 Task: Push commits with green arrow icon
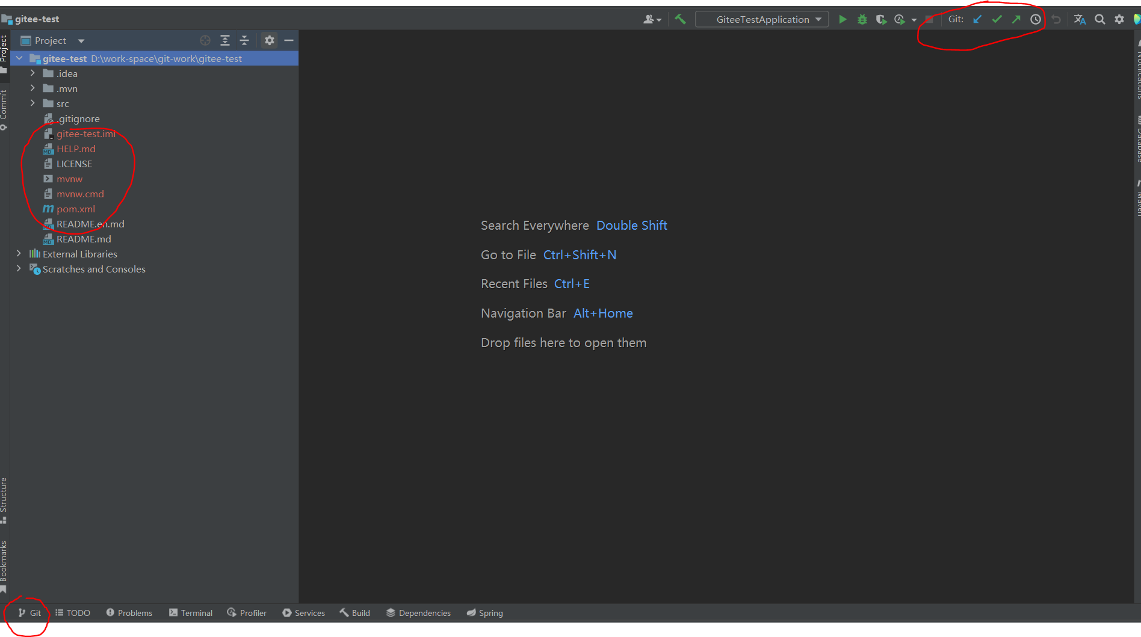(1016, 19)
